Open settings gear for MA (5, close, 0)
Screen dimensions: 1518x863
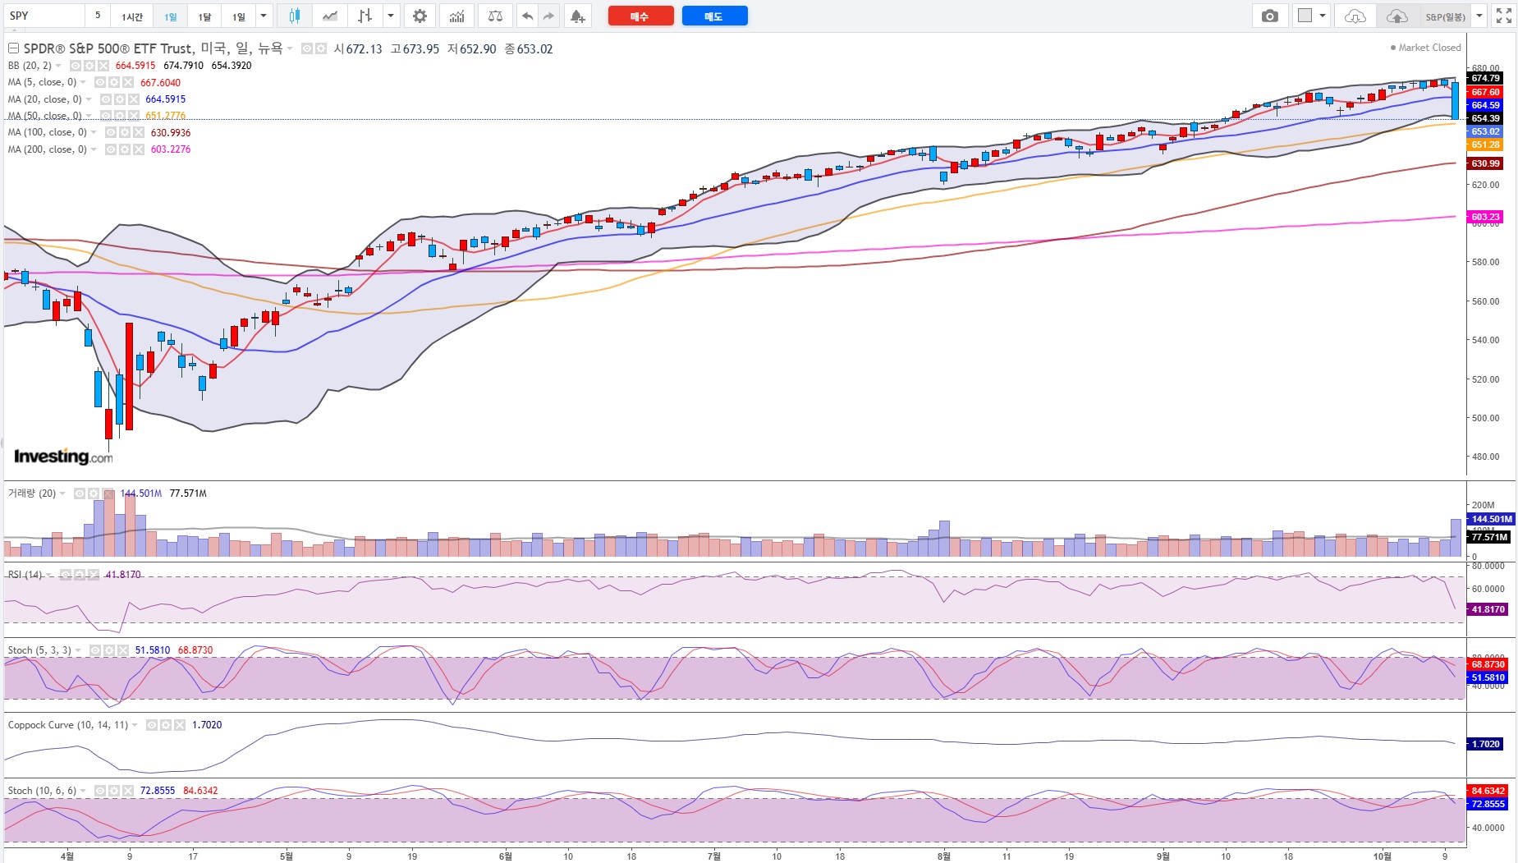click(x=114, y=82)
